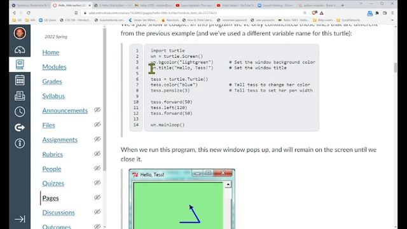The width and height of the screenshot is (407, 229).
Task: Open Courses in Canvas global navigation
Action: (x=20, y=64)
